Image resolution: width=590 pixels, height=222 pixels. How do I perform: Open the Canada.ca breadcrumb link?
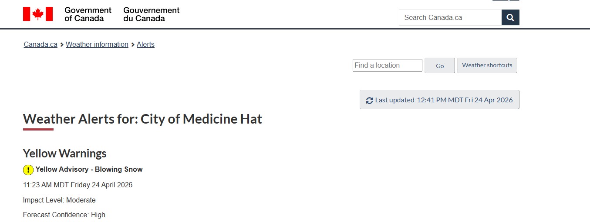point(40,45)
